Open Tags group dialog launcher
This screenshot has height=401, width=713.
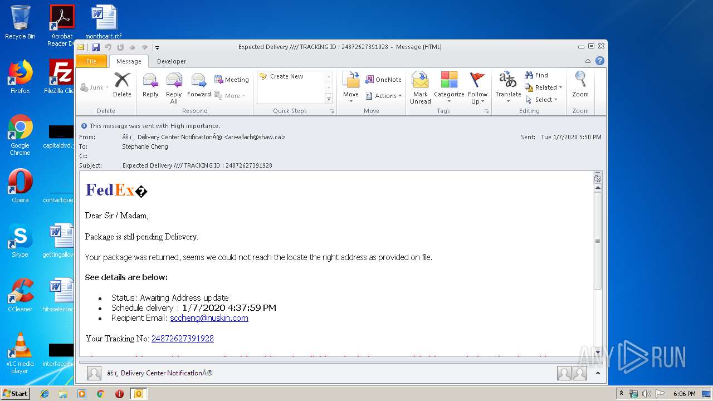pos(486,111)
